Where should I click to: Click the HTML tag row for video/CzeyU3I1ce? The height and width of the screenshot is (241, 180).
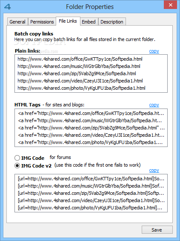point(91,135)
